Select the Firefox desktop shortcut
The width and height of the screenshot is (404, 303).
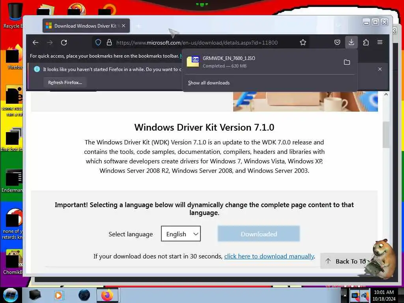pos(13,57)
